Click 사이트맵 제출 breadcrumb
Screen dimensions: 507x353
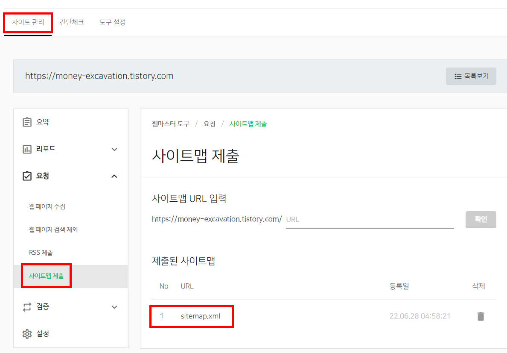(x=248, y=124)
